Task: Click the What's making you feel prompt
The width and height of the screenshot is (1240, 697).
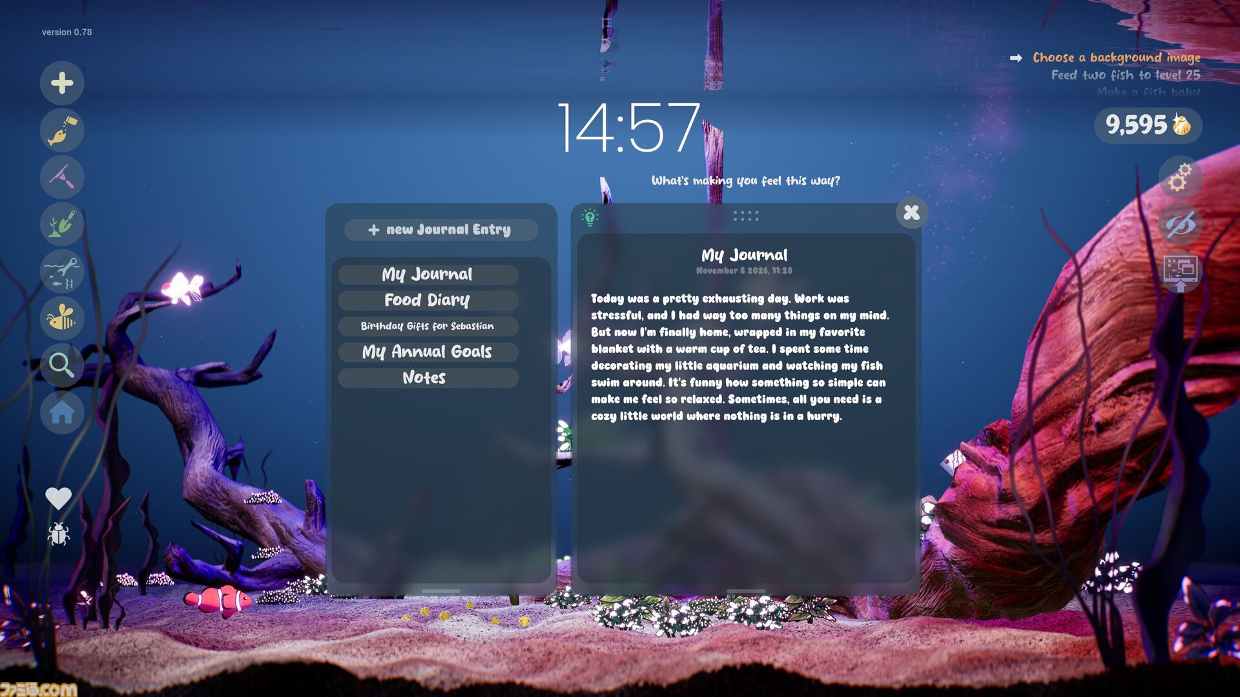Action: point(746,181)
